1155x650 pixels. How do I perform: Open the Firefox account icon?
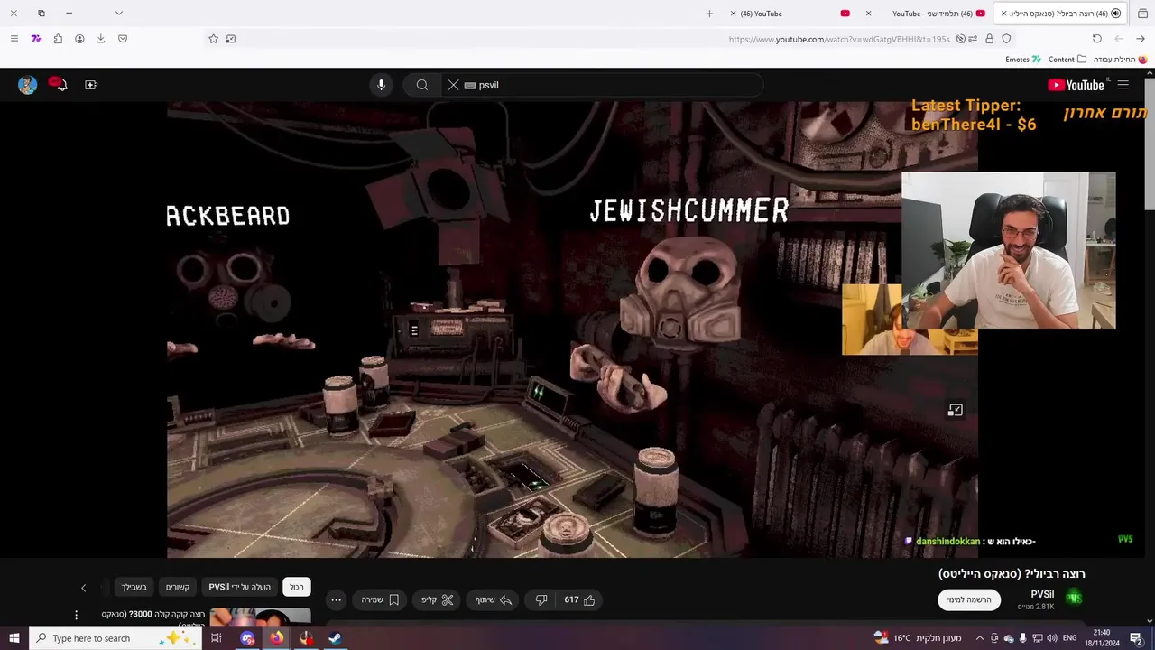(x=79, y=39)
